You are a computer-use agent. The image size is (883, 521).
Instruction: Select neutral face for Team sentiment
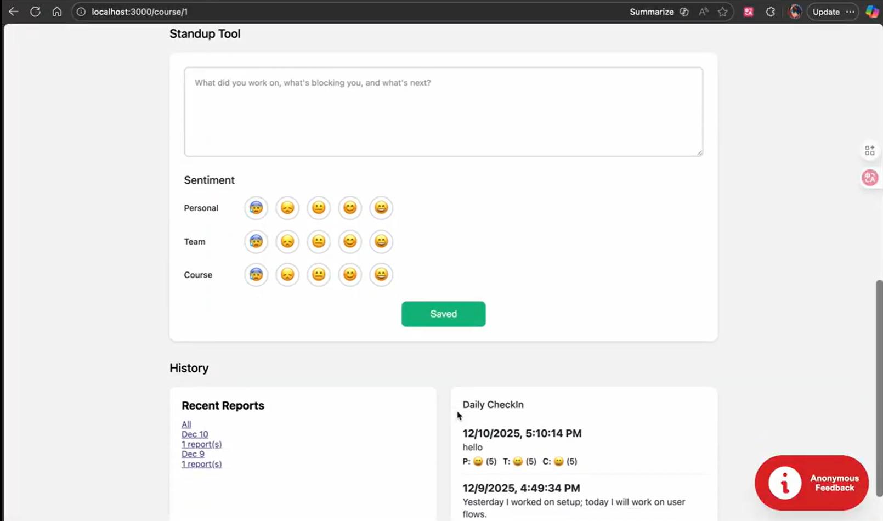click(319, 241)
